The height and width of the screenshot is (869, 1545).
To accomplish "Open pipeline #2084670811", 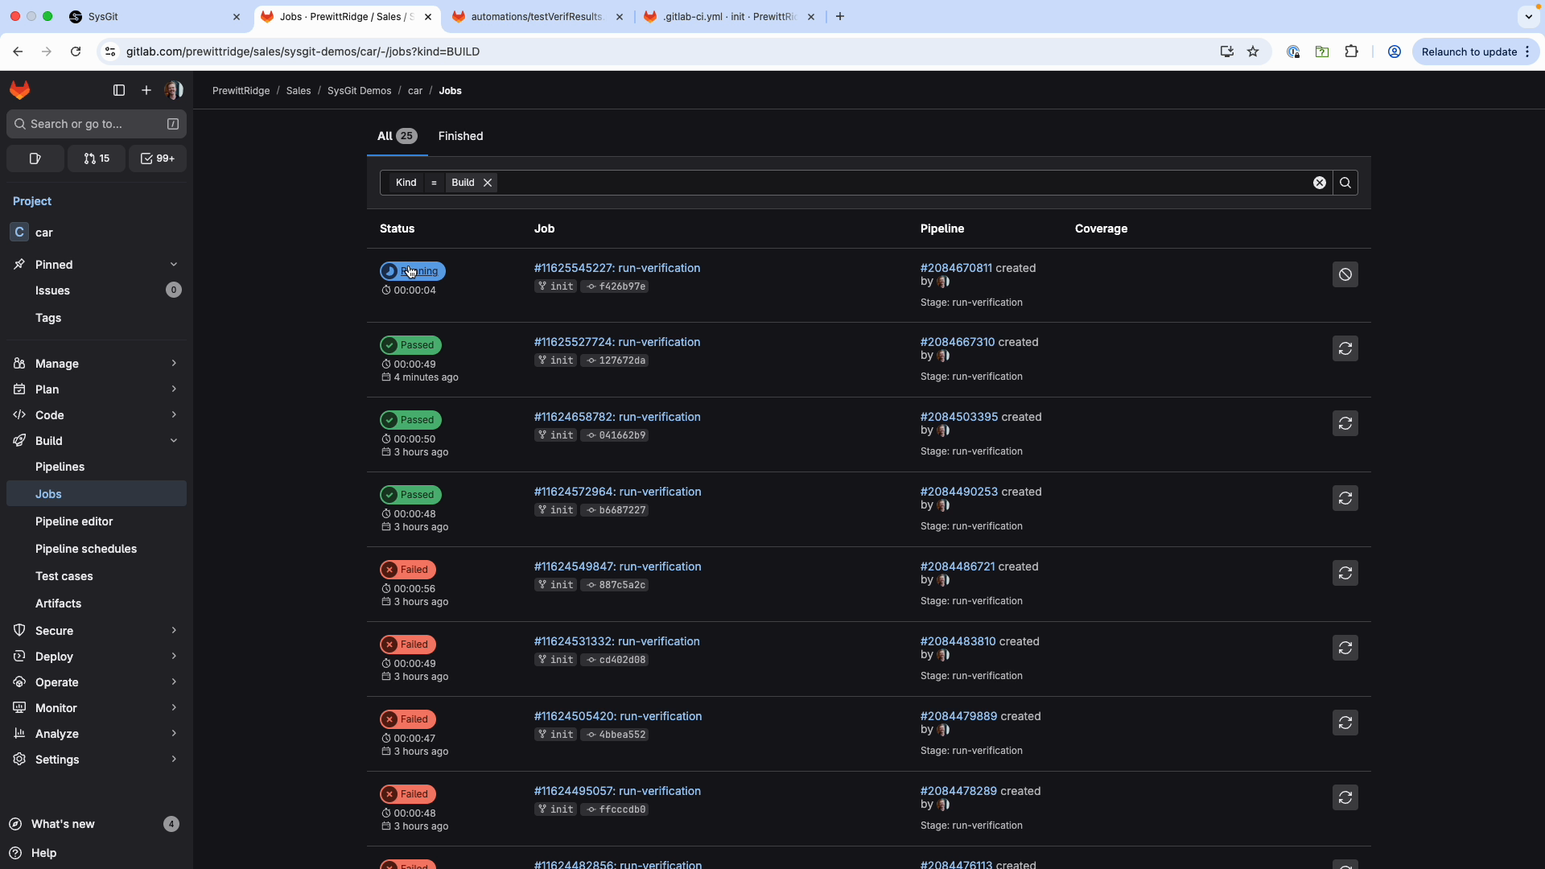I will tap(955, 268).
